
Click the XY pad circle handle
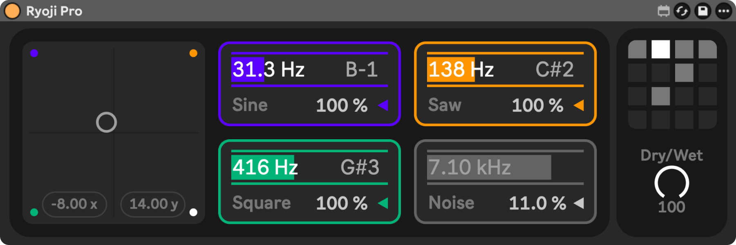pyautogui.click(x=106, y=122)
